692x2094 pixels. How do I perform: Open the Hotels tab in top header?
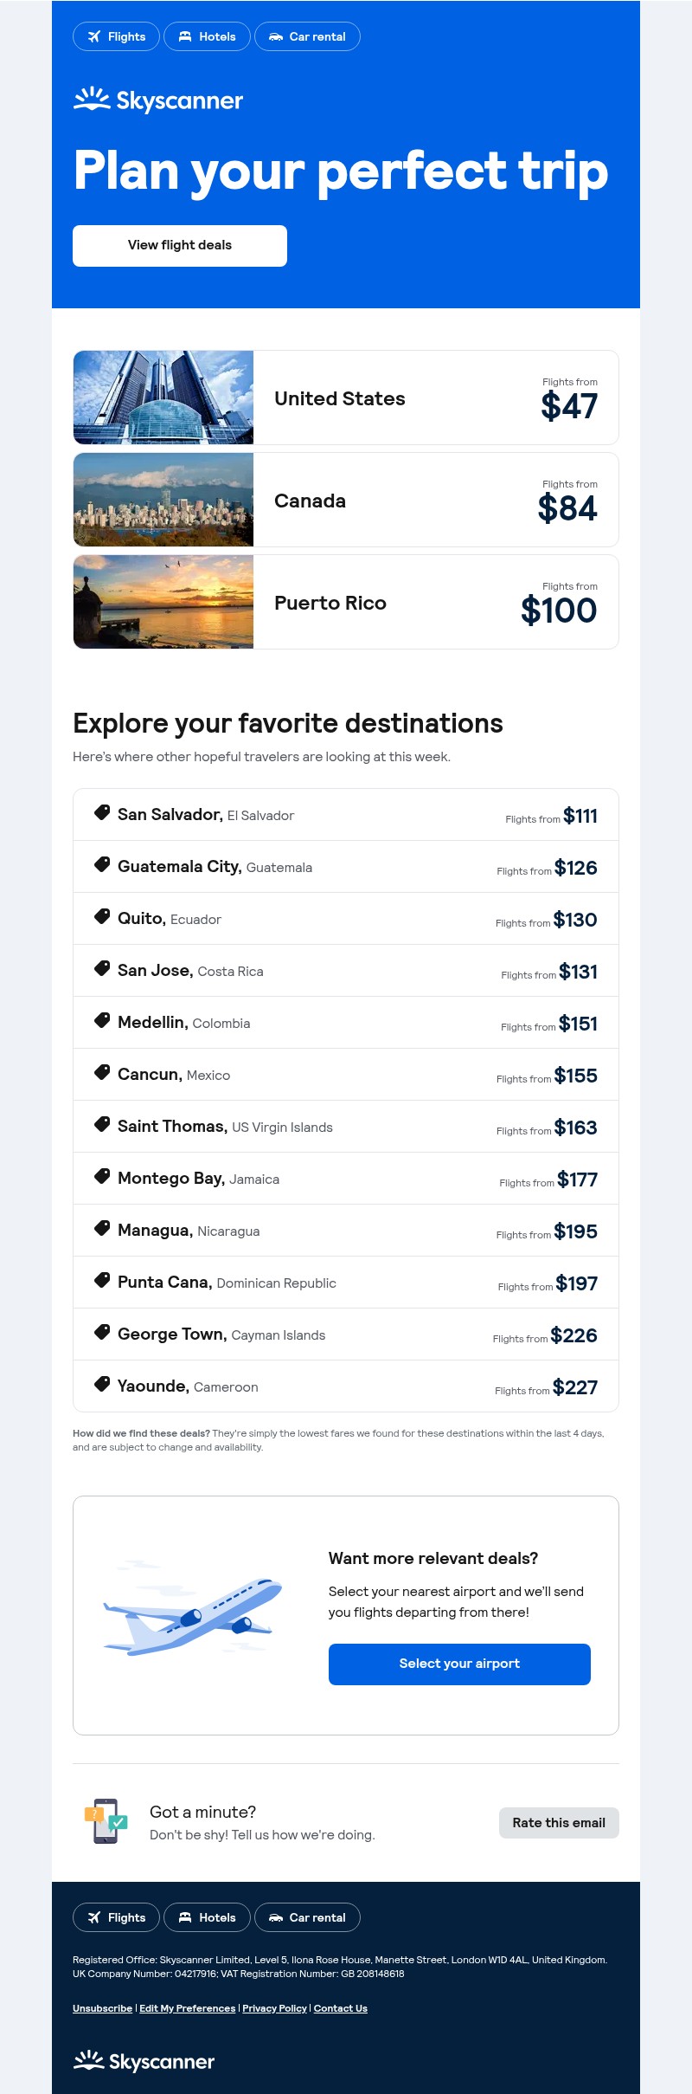click(x=208, y=36)
